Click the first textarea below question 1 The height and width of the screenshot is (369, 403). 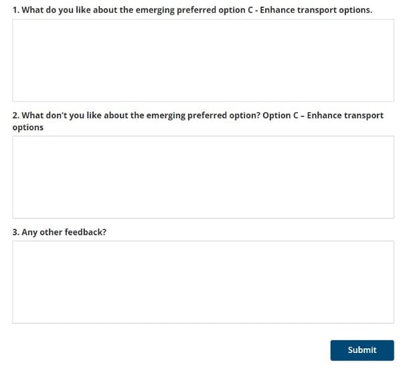[x=203, y=60]
